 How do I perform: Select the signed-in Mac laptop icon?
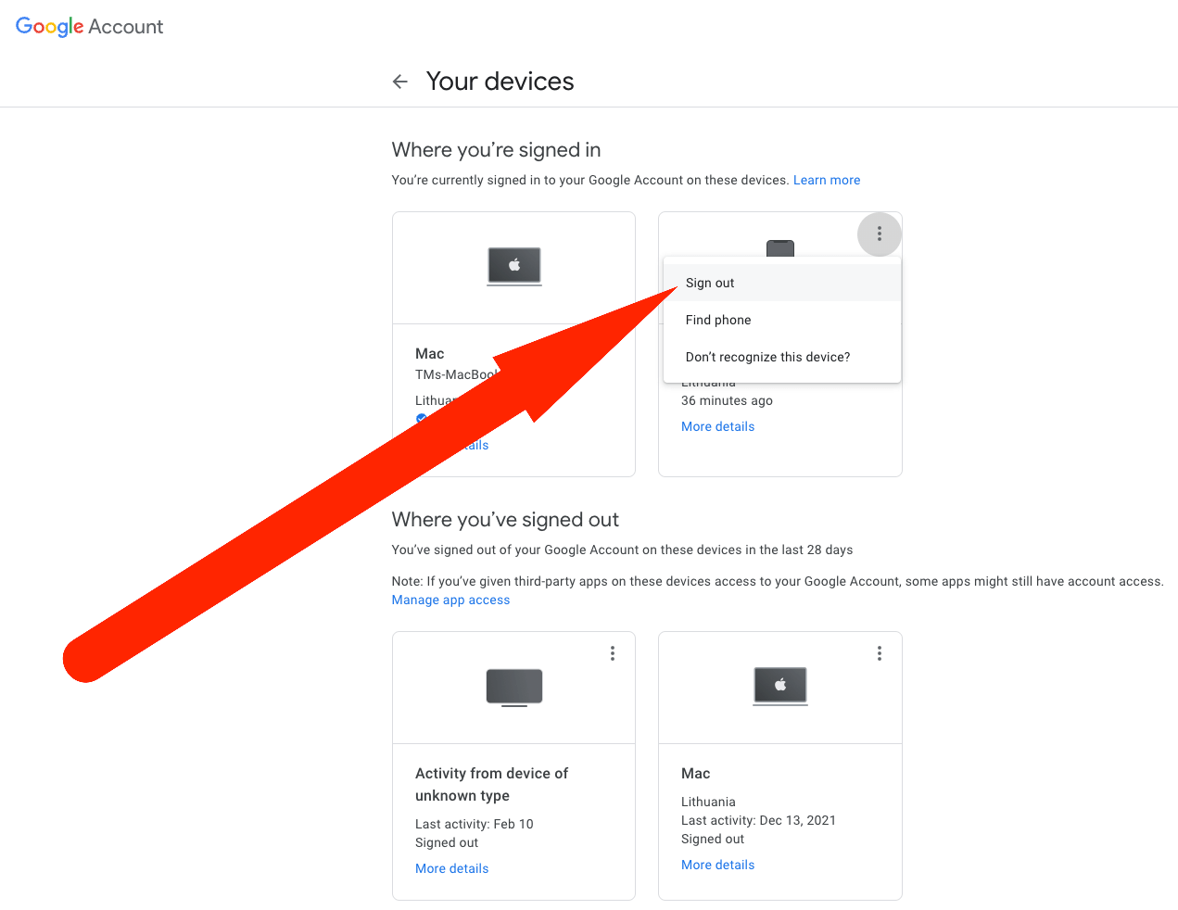pos(514,267)
